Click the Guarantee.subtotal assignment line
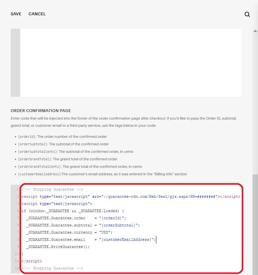The width and height of the screenshot is (258, 275). 83,225
